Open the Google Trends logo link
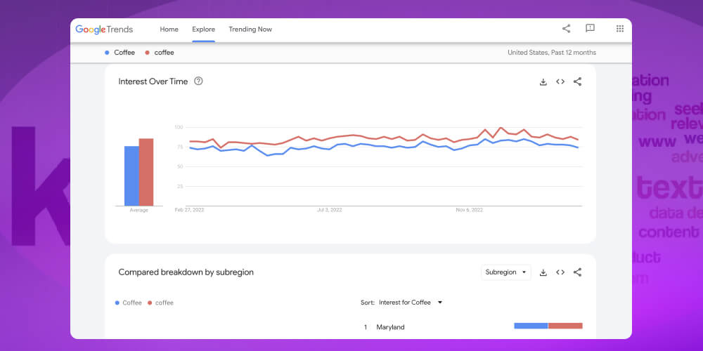703x351 pixels. tap(104, 29)
